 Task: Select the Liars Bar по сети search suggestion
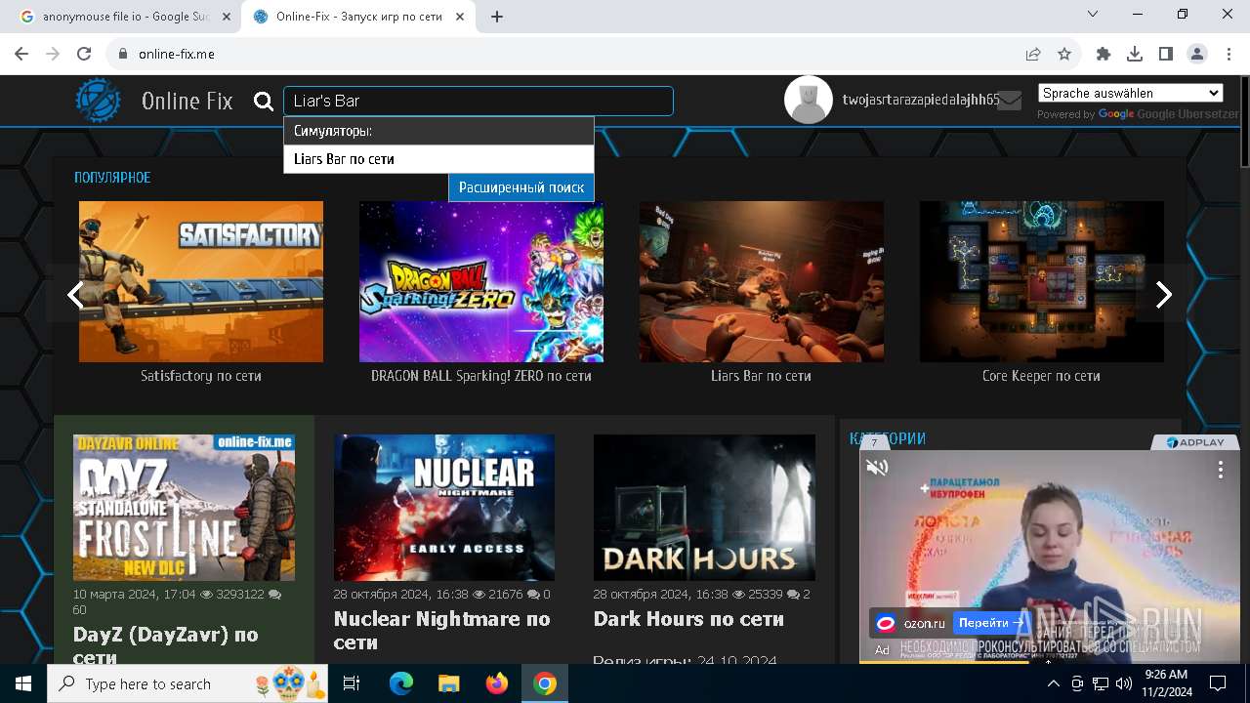(x=438, y=159)
